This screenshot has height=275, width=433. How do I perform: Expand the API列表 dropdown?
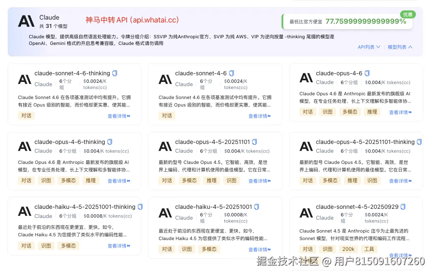pos(369,47)
